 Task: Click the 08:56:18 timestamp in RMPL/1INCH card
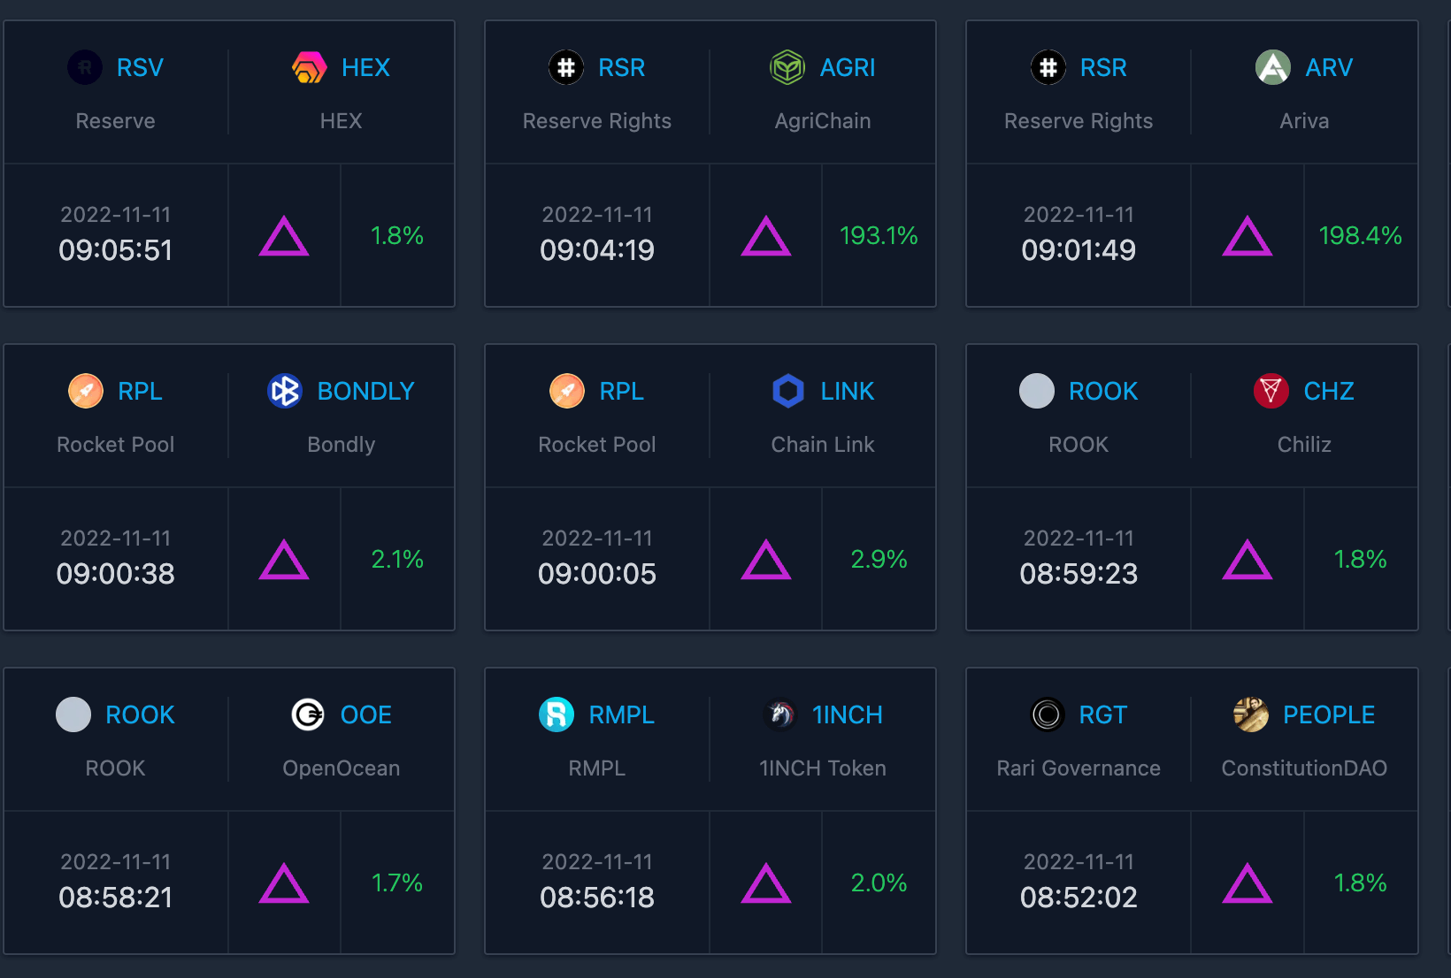point(597,898)
